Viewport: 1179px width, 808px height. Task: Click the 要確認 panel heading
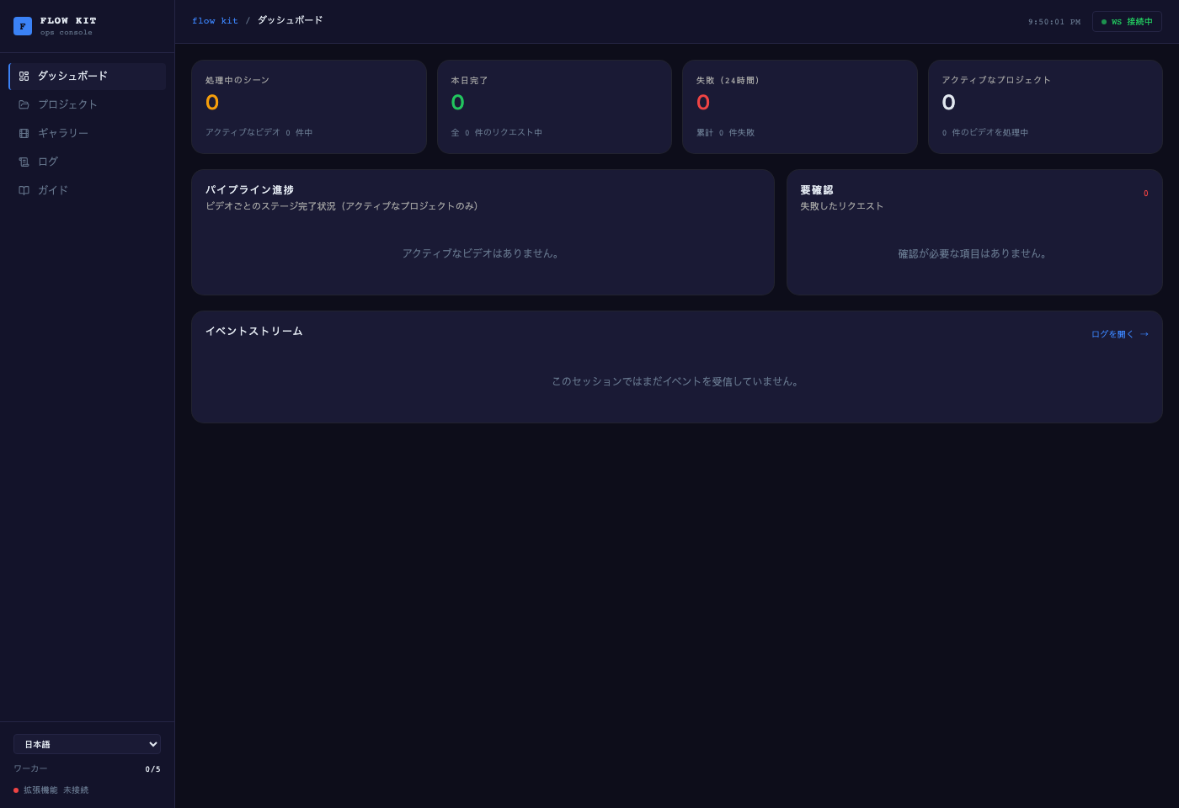[x=817, y=190]
